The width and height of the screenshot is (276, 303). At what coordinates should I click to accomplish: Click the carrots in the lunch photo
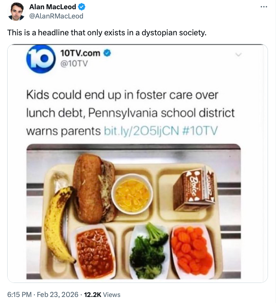coord(191,250)
